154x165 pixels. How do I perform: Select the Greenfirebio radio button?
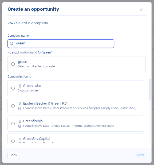[13, 124]
